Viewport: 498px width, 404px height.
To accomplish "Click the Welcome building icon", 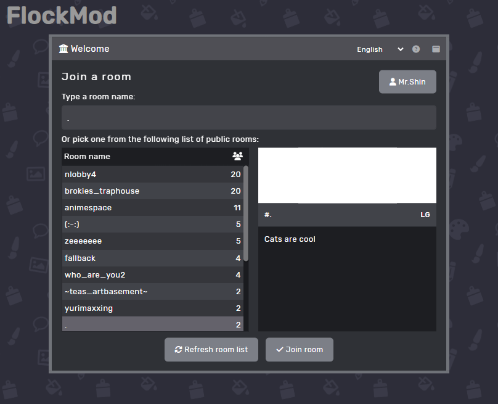I will coord(63,49).
